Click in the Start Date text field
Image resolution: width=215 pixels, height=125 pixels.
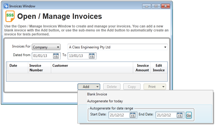point(118,115)
